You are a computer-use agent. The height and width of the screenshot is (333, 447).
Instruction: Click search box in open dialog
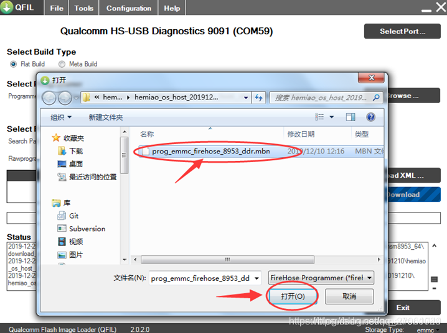321,98
